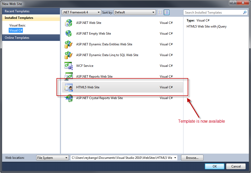Focus the Search Installed Templates field
251x173 pixels.
(x=216, y=12)
